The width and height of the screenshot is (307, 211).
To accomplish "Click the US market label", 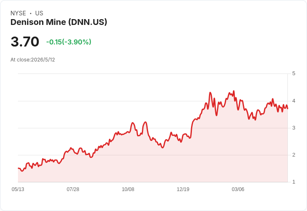I will click(x=39, y=13).
